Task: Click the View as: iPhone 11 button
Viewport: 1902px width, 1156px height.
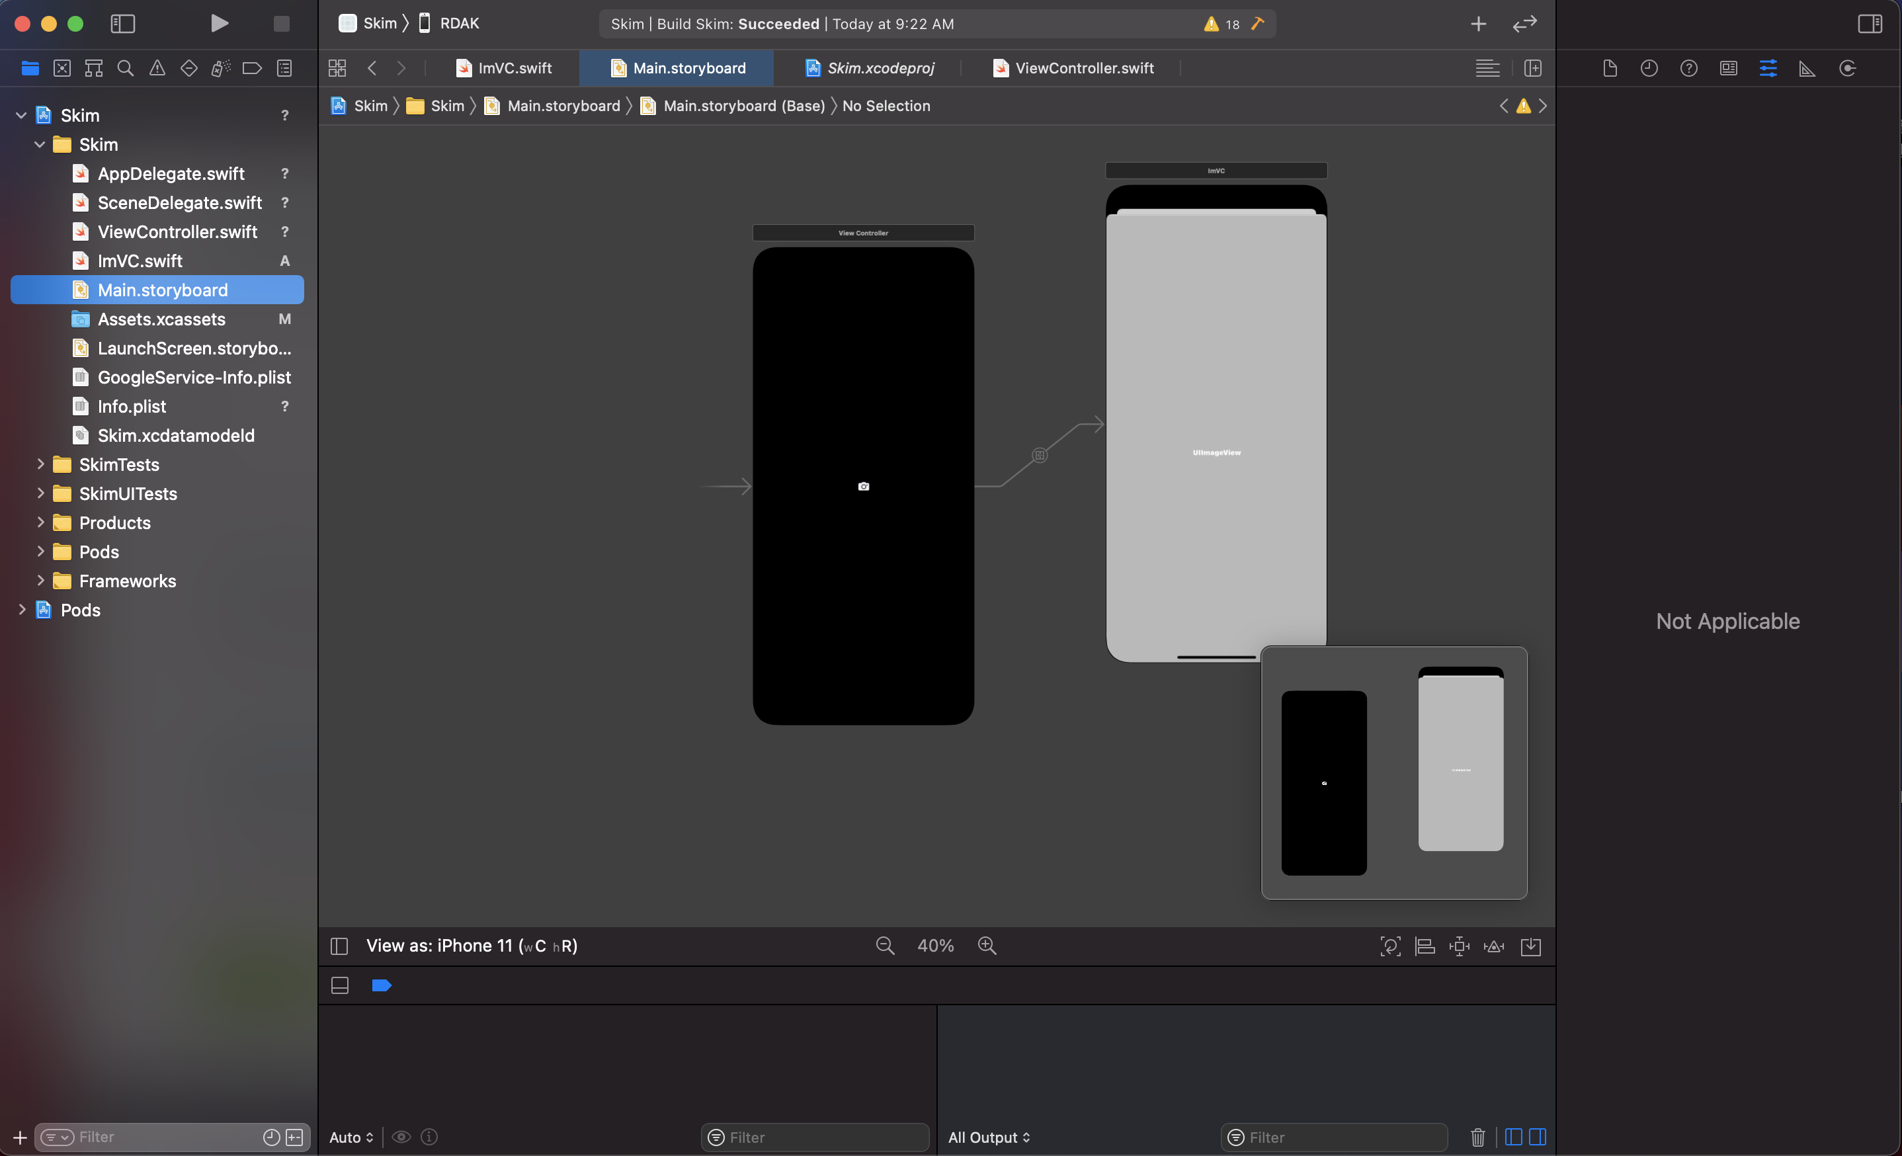Action: [x=472, y=945]
